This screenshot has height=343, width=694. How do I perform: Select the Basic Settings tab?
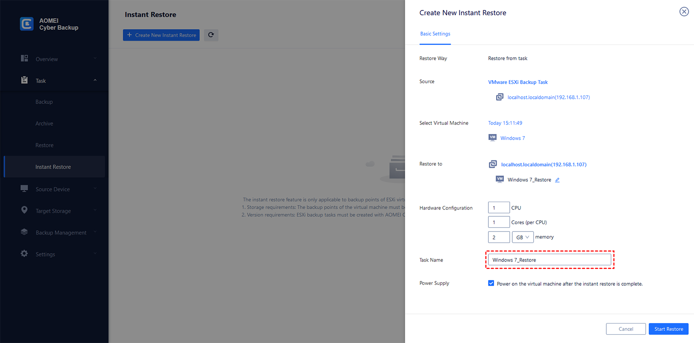435,34
